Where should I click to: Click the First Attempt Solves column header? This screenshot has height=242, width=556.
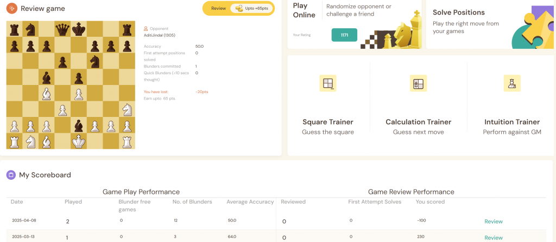point(375,201)
